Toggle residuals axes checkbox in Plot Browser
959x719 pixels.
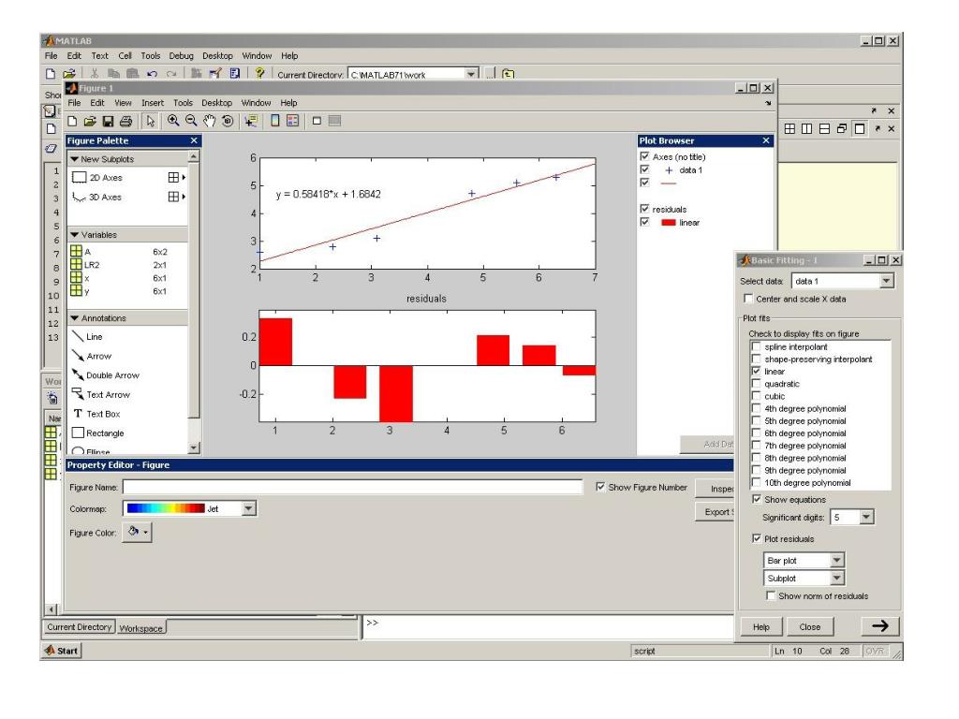click(x=644, y=209)
